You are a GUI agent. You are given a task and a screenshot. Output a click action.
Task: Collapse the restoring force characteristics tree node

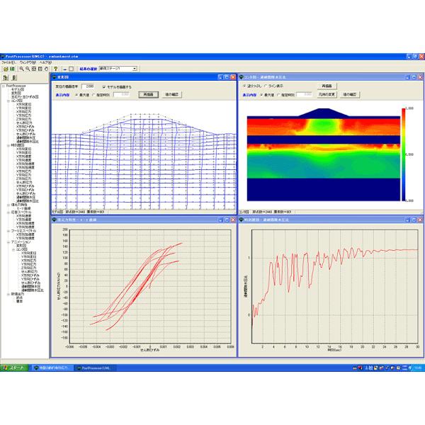point(8,205)
